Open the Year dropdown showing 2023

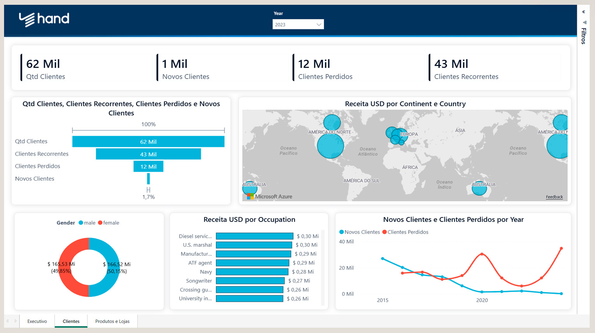[x=298, y=24]
